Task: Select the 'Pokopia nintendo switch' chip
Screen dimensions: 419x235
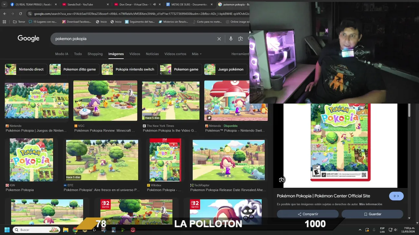Action: [130, 69]
